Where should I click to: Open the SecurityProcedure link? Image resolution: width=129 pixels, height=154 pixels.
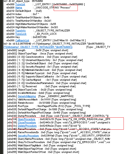coord(28,136)
